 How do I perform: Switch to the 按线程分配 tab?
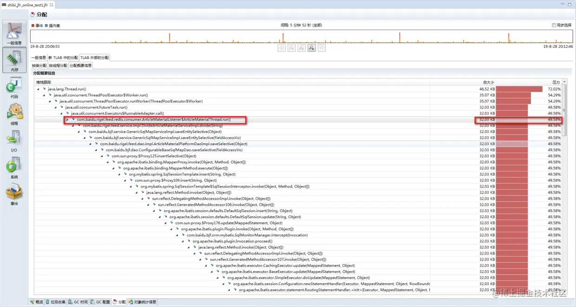[58, 65]
